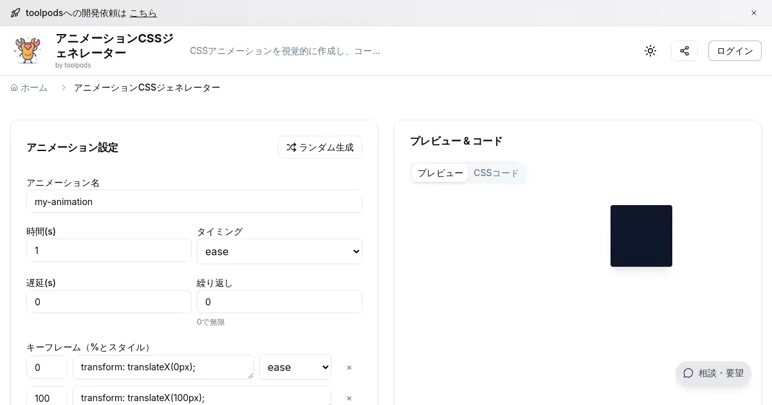Image resolution: width=772 pixels, height=405 pixels.
Task: Click the ランダム生成 shuffle button
Action: pyautogui.click(x=320, y=147)
